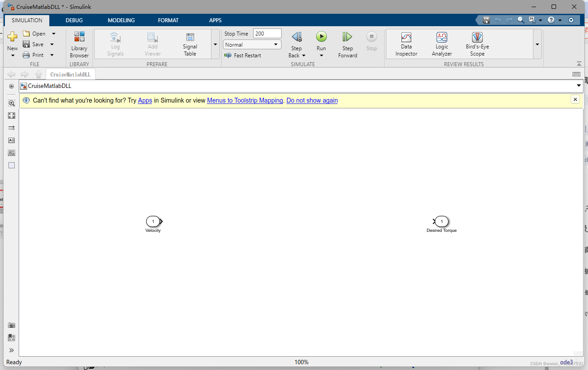This screenshot has height=370, width=588.
Task: Click the favorite commands icon
Action: (532, 20)
